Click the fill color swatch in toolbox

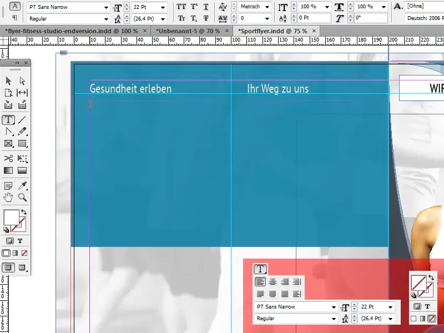click(11, 218)
